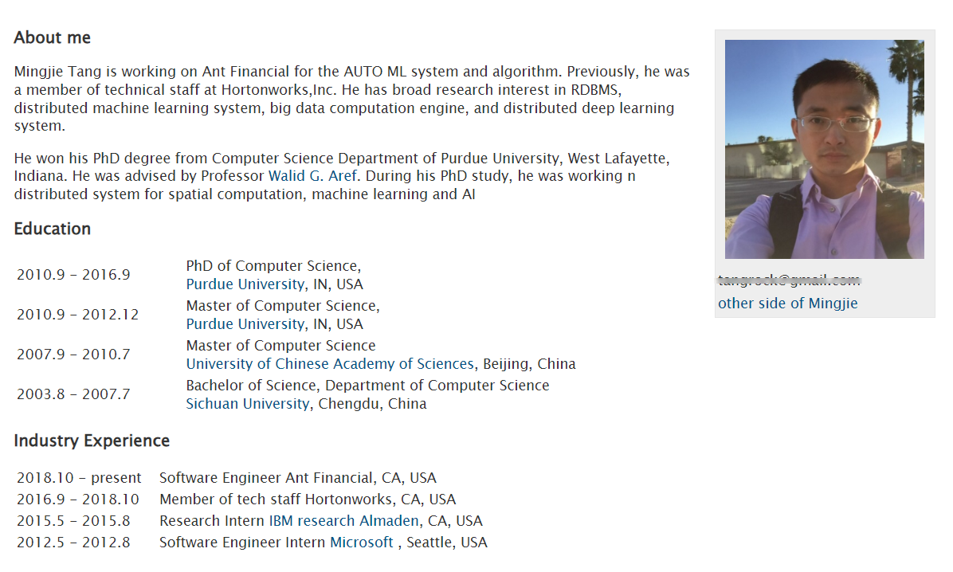
Task: Open University of Chinese Academy of Sciences link
Action: tap(329, 364)
